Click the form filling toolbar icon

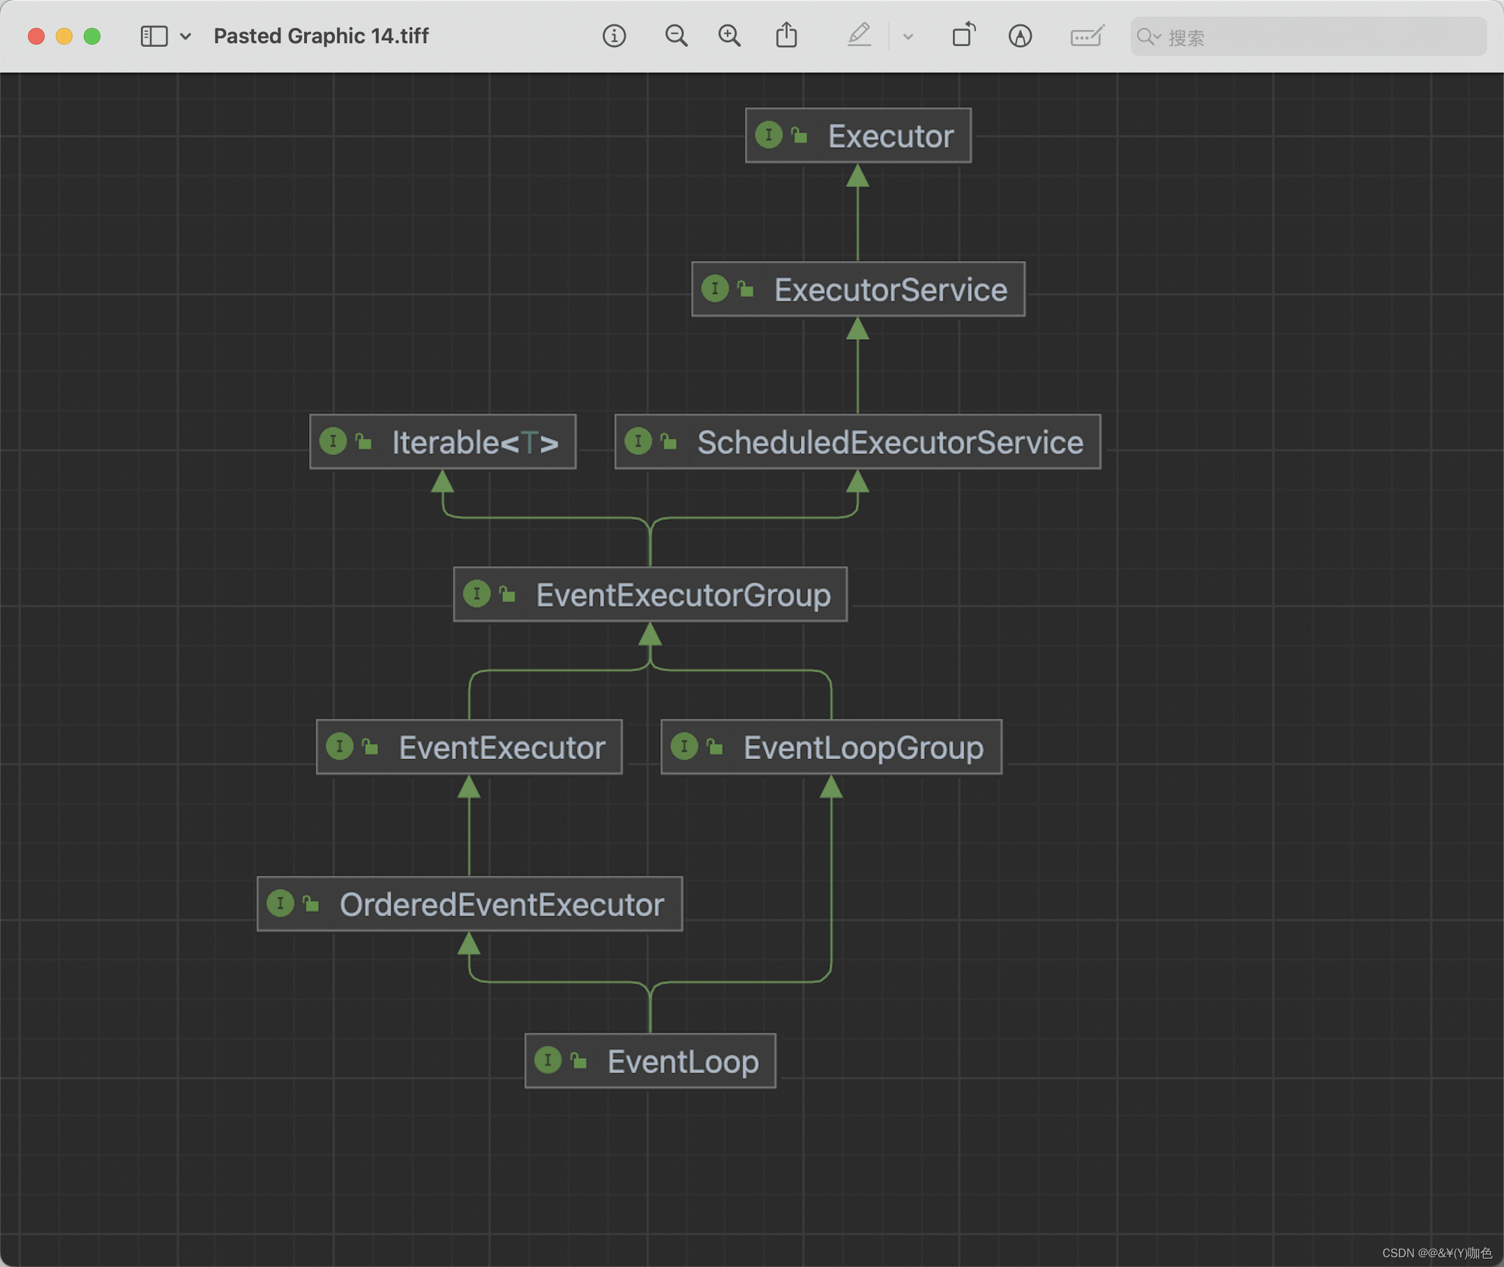pos(1086,36)
